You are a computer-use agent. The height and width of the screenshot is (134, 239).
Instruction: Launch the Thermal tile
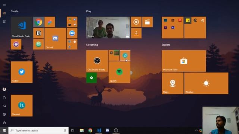click(22, 106)
